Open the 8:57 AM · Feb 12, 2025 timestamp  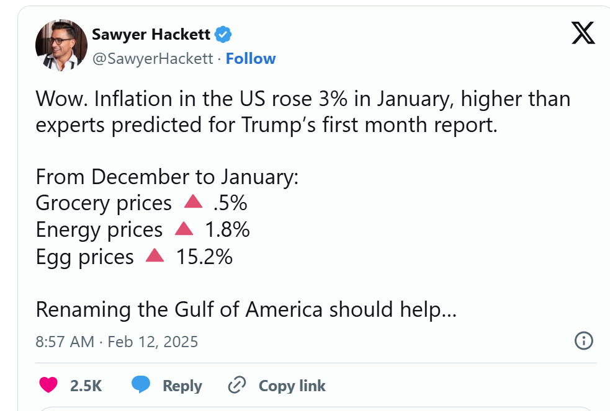click(x=117, y=342)
